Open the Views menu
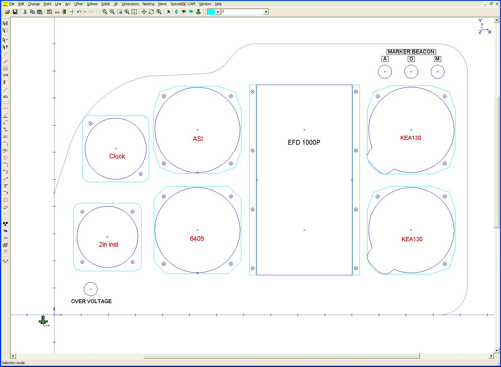Image resolution: width=501 pixels, height=367 pixels. (x=162, y=4)
